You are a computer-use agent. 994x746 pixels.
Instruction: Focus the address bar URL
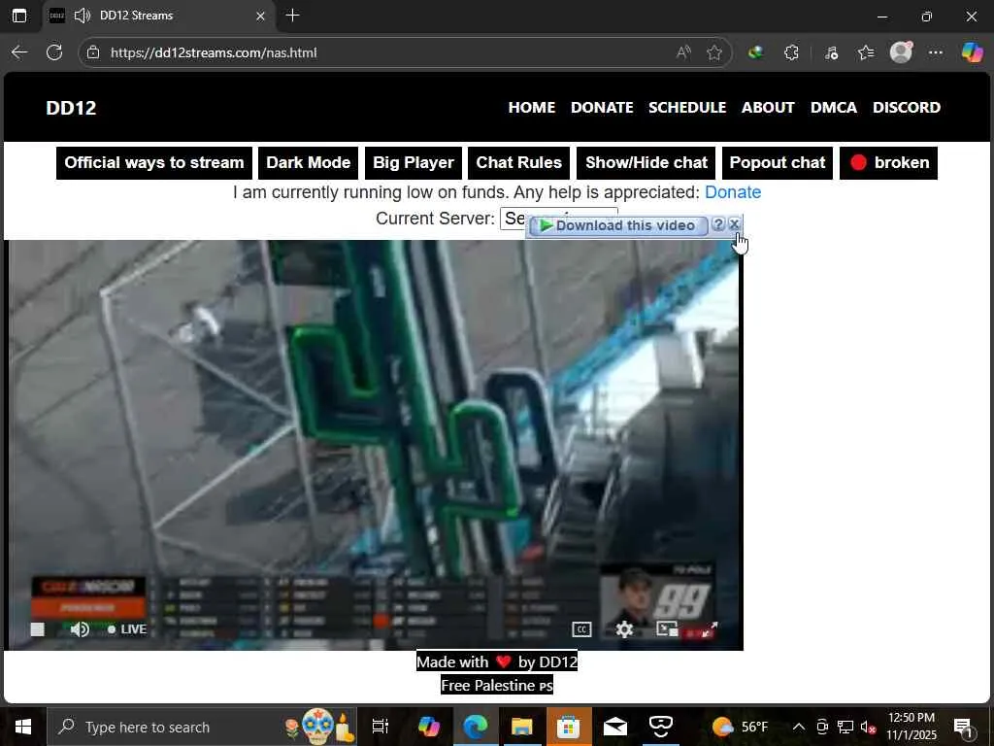click(214, 52)
